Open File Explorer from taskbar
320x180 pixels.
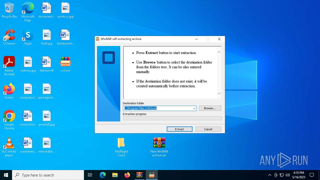click(x=115, y=175)
